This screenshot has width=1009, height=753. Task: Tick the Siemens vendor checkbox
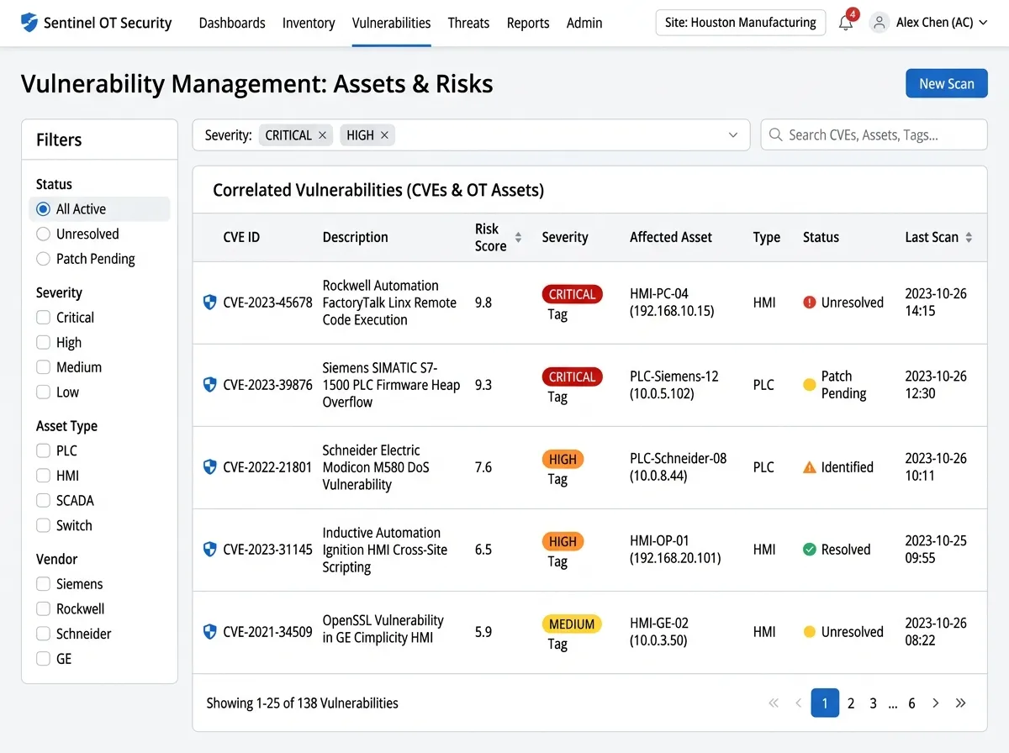pyautogui.click(x=43, y=584)
